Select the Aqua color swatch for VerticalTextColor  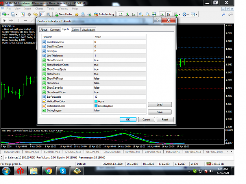[96, 101]
